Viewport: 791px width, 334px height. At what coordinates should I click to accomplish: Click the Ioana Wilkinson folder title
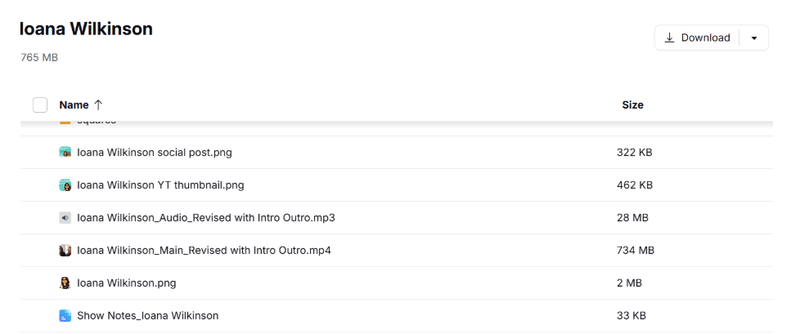tap(86, 29)
